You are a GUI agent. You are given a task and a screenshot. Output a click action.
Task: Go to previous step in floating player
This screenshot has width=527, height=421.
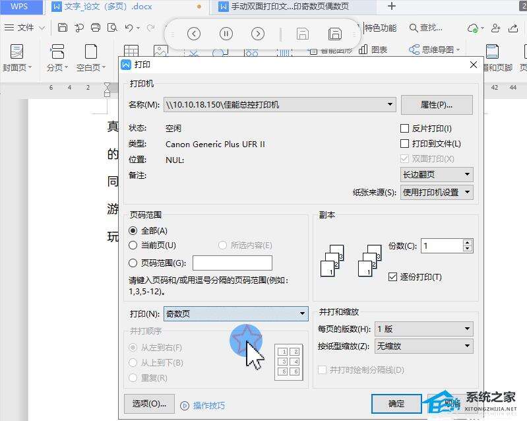194,34
